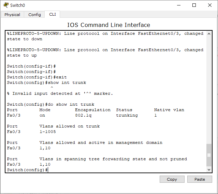The height and width of the screenshot is (194, 218).
Task: Click 'Vlans allowed on trunk' heading
Action: 70,126
